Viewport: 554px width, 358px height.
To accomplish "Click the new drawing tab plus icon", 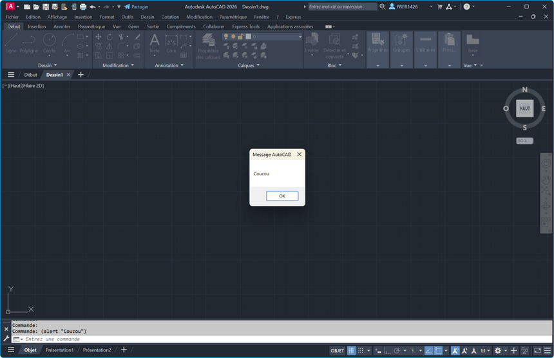I will [81, 75].
